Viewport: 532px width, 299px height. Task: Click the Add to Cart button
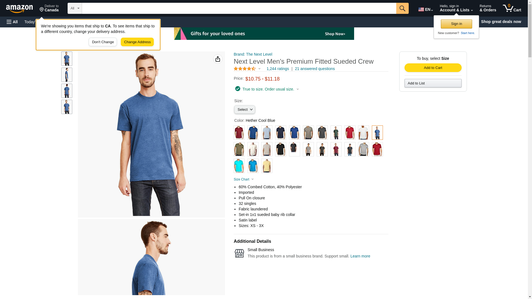click(x=433, y=68)
